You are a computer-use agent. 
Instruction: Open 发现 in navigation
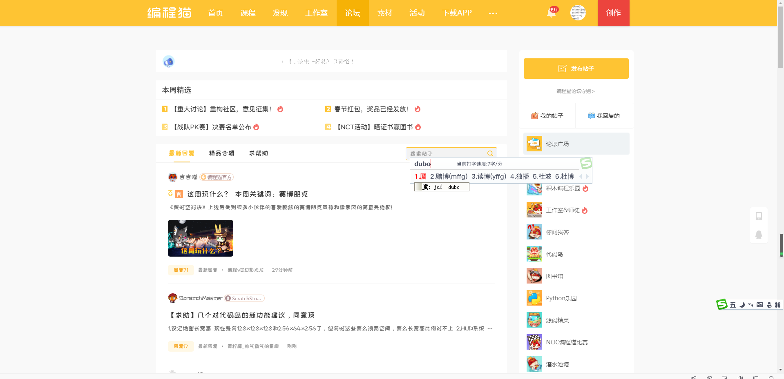pyautogui.click(x=280, y=13)
